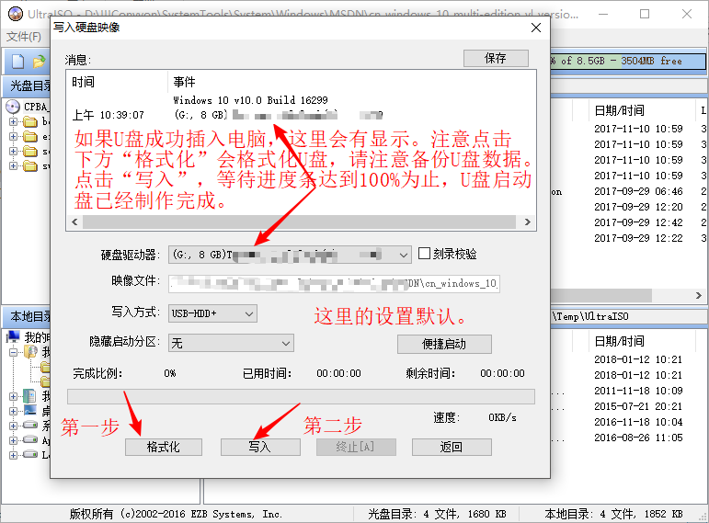Click 日期/时间 header in the disc file list
709x523 pixels.
pyautogui.click(x=620, y=110)
